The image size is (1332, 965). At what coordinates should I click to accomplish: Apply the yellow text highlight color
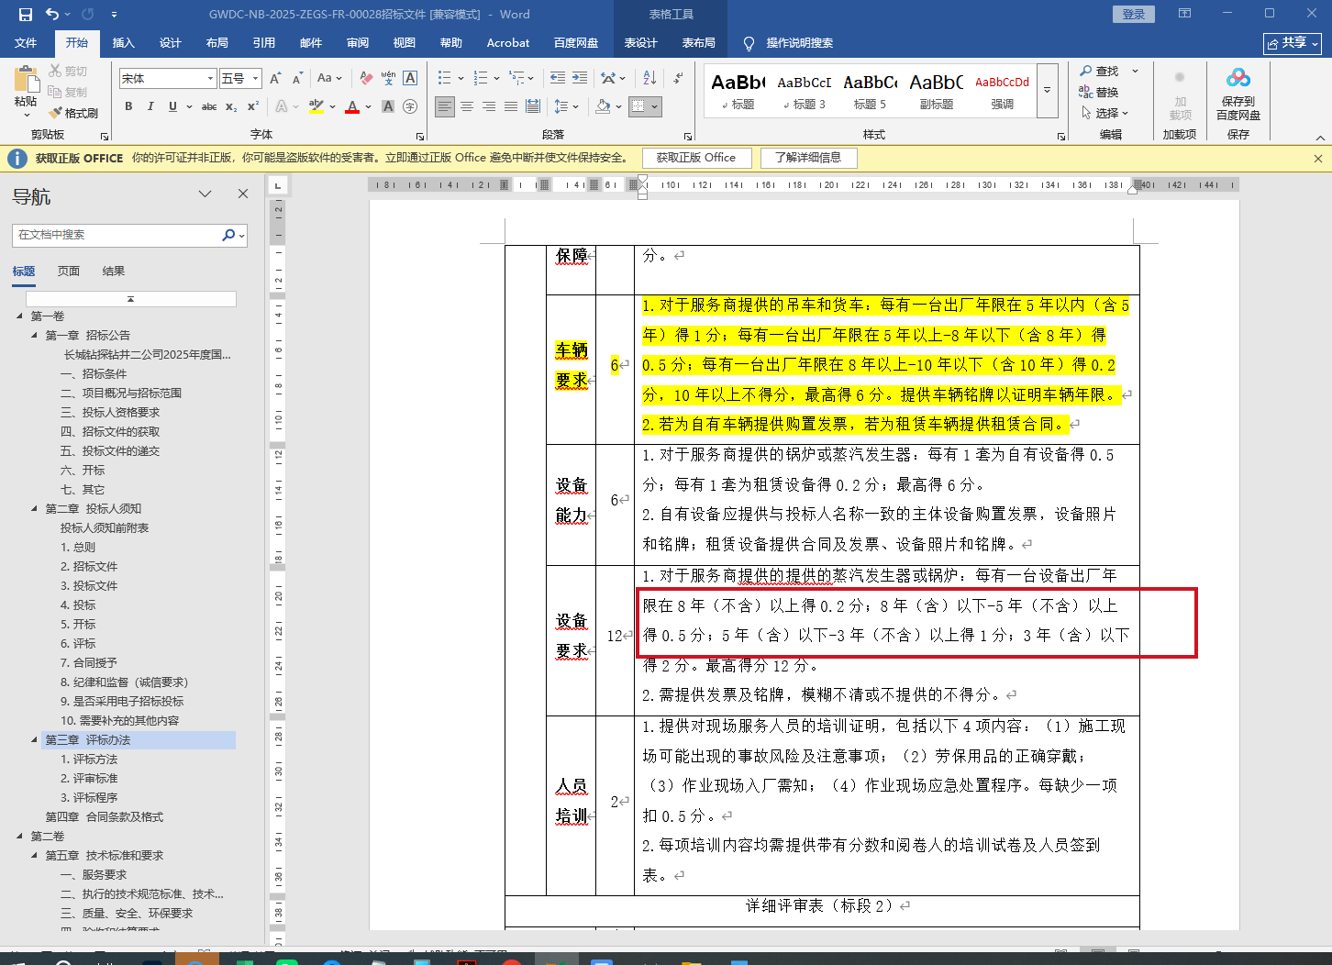point(316,106)
